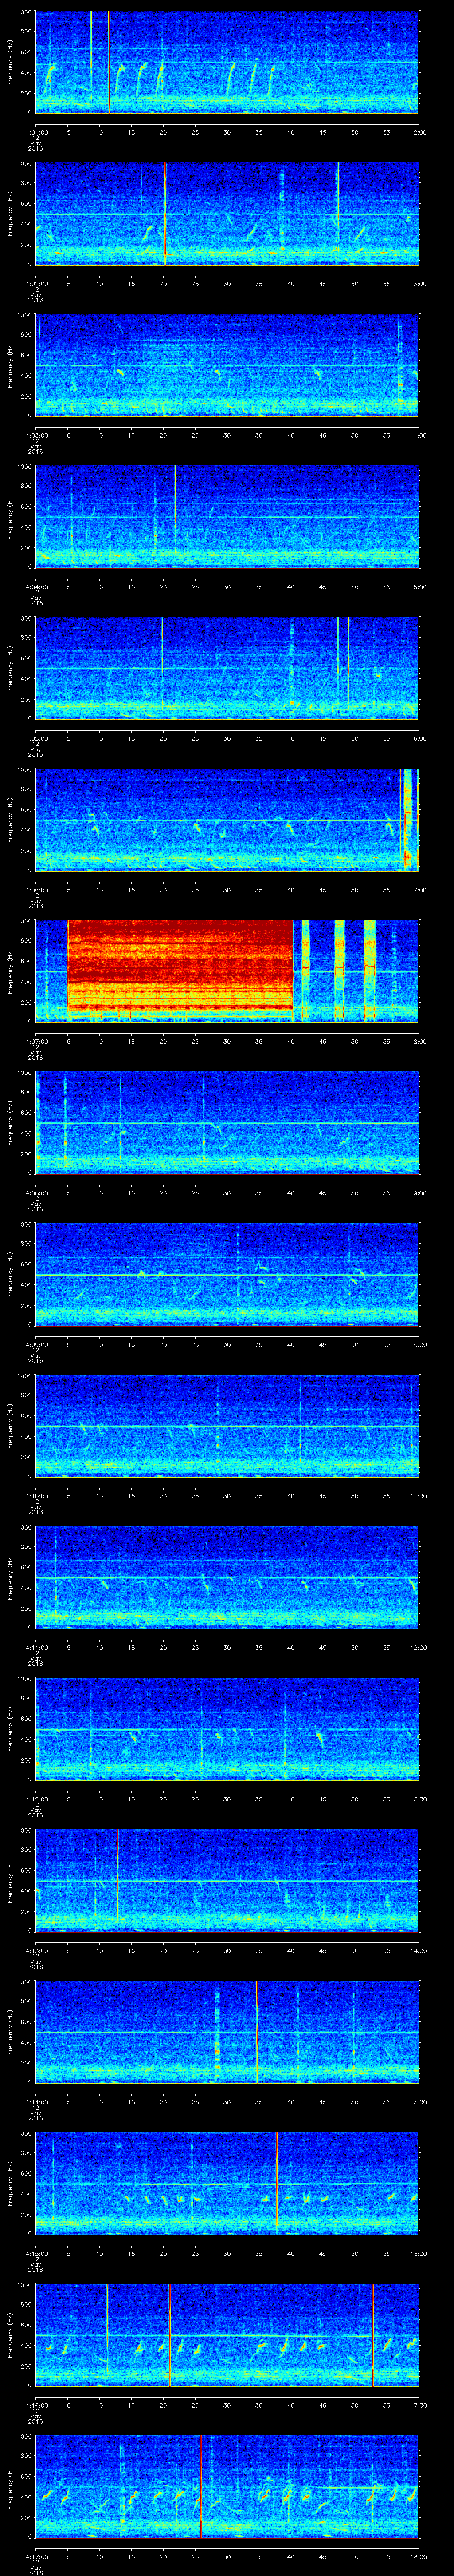The width and height of the screenshot is (454, 2576).
Task: Click the spectrogram panel starting at 4:15:00
Action: pos(227,2183)
